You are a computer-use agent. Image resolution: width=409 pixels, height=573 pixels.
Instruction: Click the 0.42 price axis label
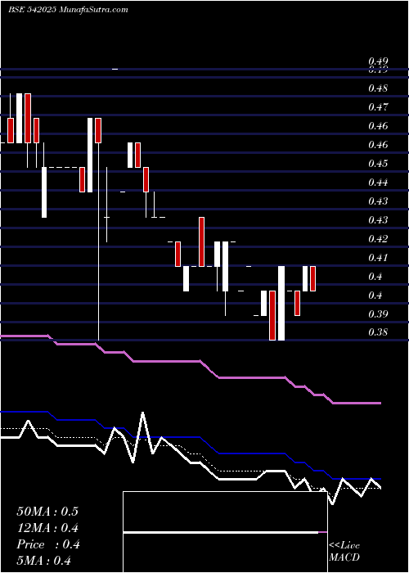point(378,239)
